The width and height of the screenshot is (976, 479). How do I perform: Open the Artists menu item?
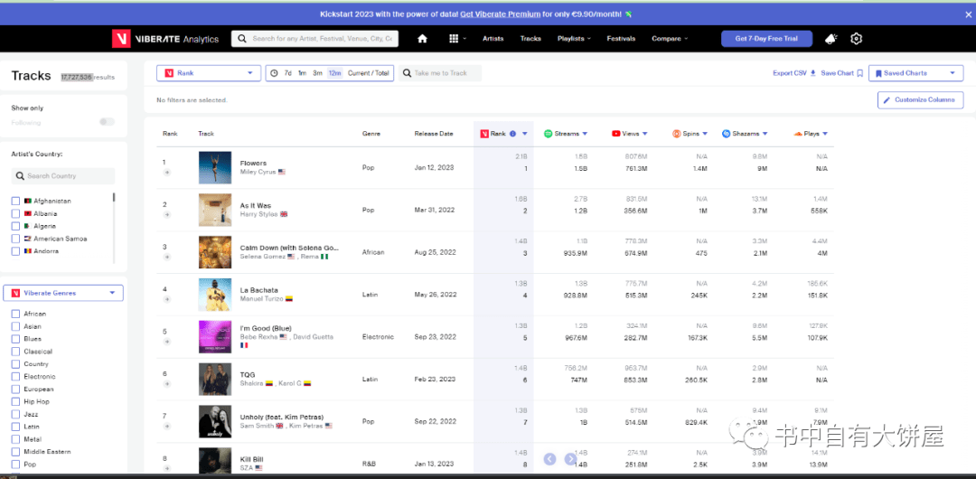(x=493, y=39)
